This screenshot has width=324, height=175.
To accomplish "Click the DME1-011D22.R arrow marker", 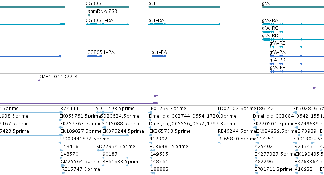I will [39, 80].
